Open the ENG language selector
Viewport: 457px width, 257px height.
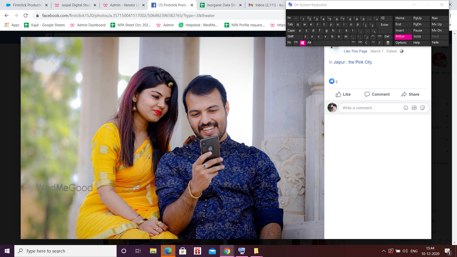[x=414, y=251]
